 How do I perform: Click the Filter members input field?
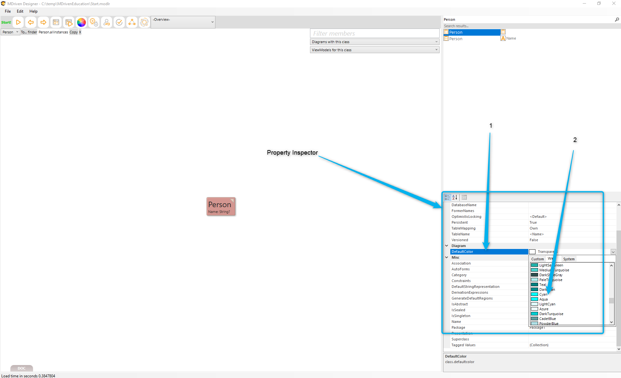[374, 33]
